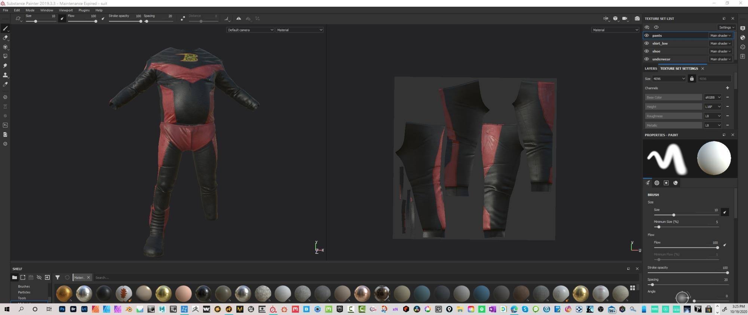Switch shelf to grid view icon
Viewport: 748px width, 315px height.
click(x=632, y=288)
